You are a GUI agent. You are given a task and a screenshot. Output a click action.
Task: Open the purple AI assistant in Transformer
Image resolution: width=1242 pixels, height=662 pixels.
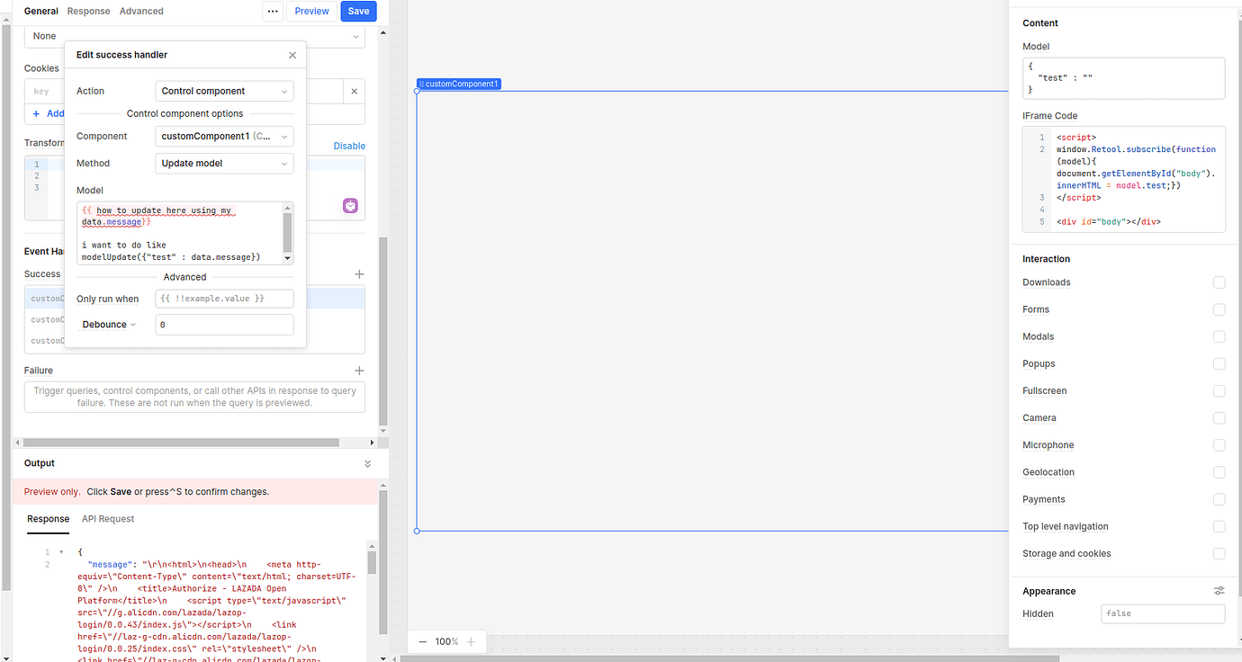350,206
